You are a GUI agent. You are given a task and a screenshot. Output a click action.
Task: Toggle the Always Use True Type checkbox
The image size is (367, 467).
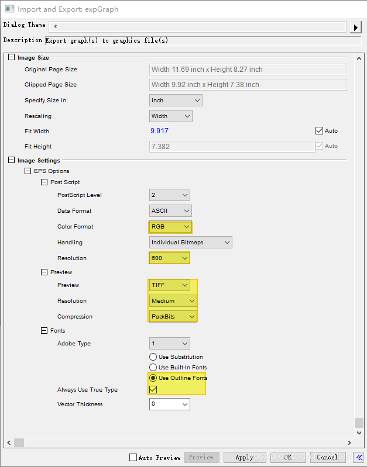point(153,389)
